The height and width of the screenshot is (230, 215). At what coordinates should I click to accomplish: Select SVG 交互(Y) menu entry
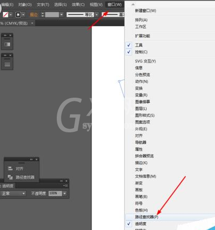pyautogui.click(x=170, y=61)
